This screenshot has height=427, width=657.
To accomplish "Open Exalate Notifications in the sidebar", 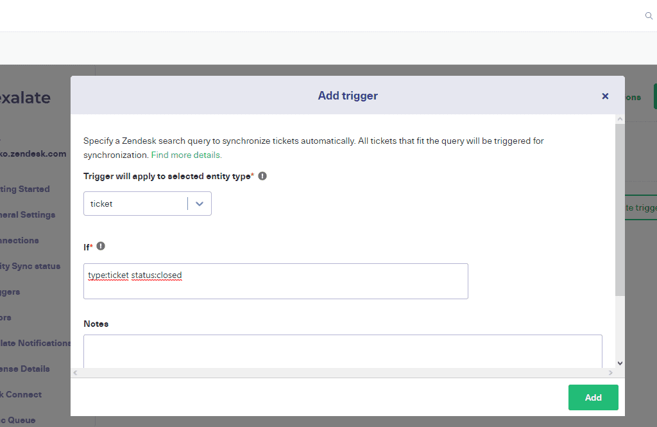I will (x=35, y=343).
